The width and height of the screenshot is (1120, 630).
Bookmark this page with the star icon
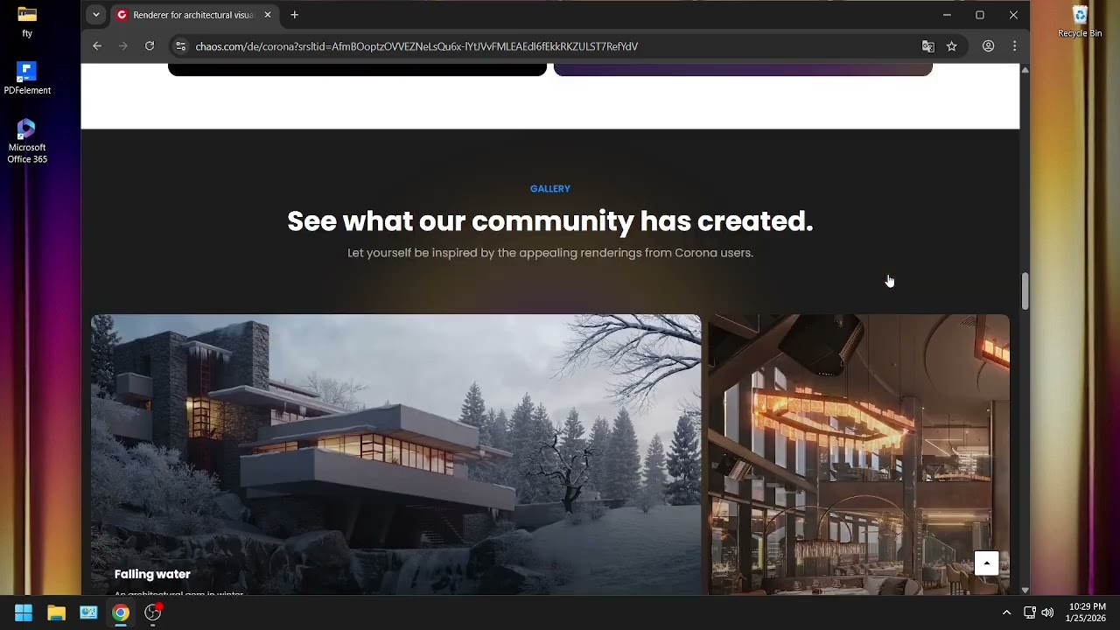tap(952, 46)
